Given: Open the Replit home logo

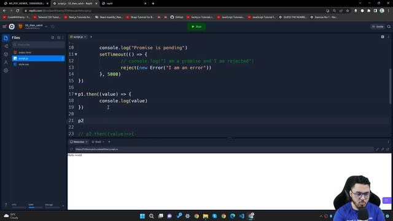Looking at the screenshot, I should point(12,26).
